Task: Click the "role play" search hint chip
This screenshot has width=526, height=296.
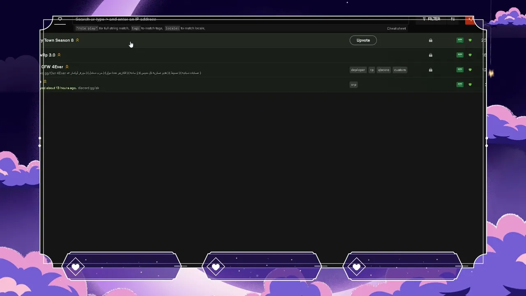Action: 87,28
